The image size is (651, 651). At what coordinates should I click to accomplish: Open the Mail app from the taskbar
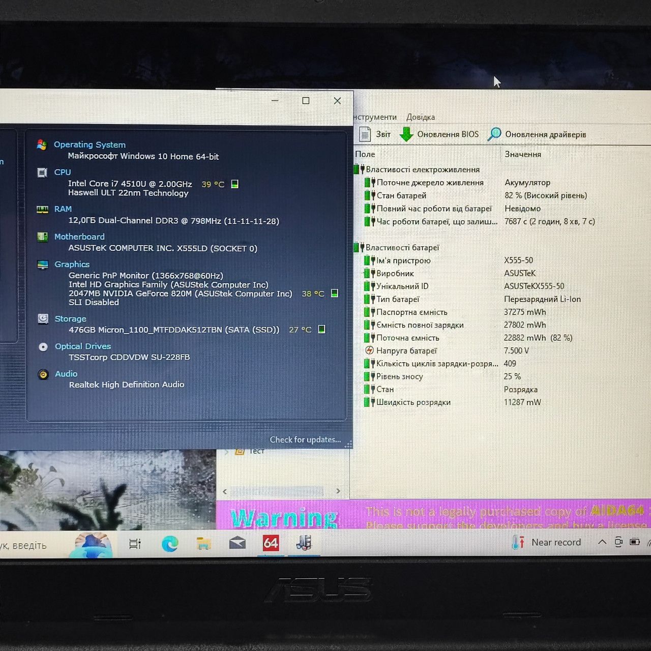(238, 544)
